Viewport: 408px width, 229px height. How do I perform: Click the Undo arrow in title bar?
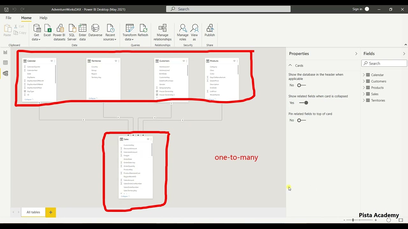14,10
